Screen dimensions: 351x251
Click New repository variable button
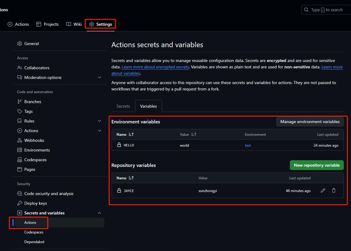(x=317, y=165)
